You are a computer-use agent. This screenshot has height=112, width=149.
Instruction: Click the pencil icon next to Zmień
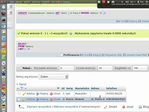[x=106, y=107]
